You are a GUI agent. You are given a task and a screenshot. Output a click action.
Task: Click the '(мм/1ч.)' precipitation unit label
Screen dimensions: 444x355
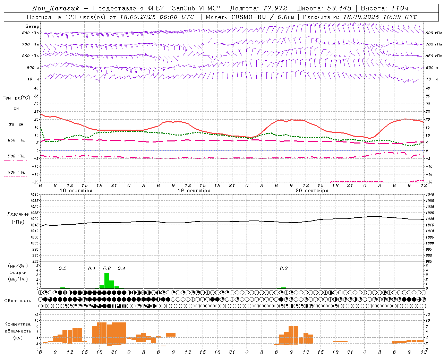point(18,279)
